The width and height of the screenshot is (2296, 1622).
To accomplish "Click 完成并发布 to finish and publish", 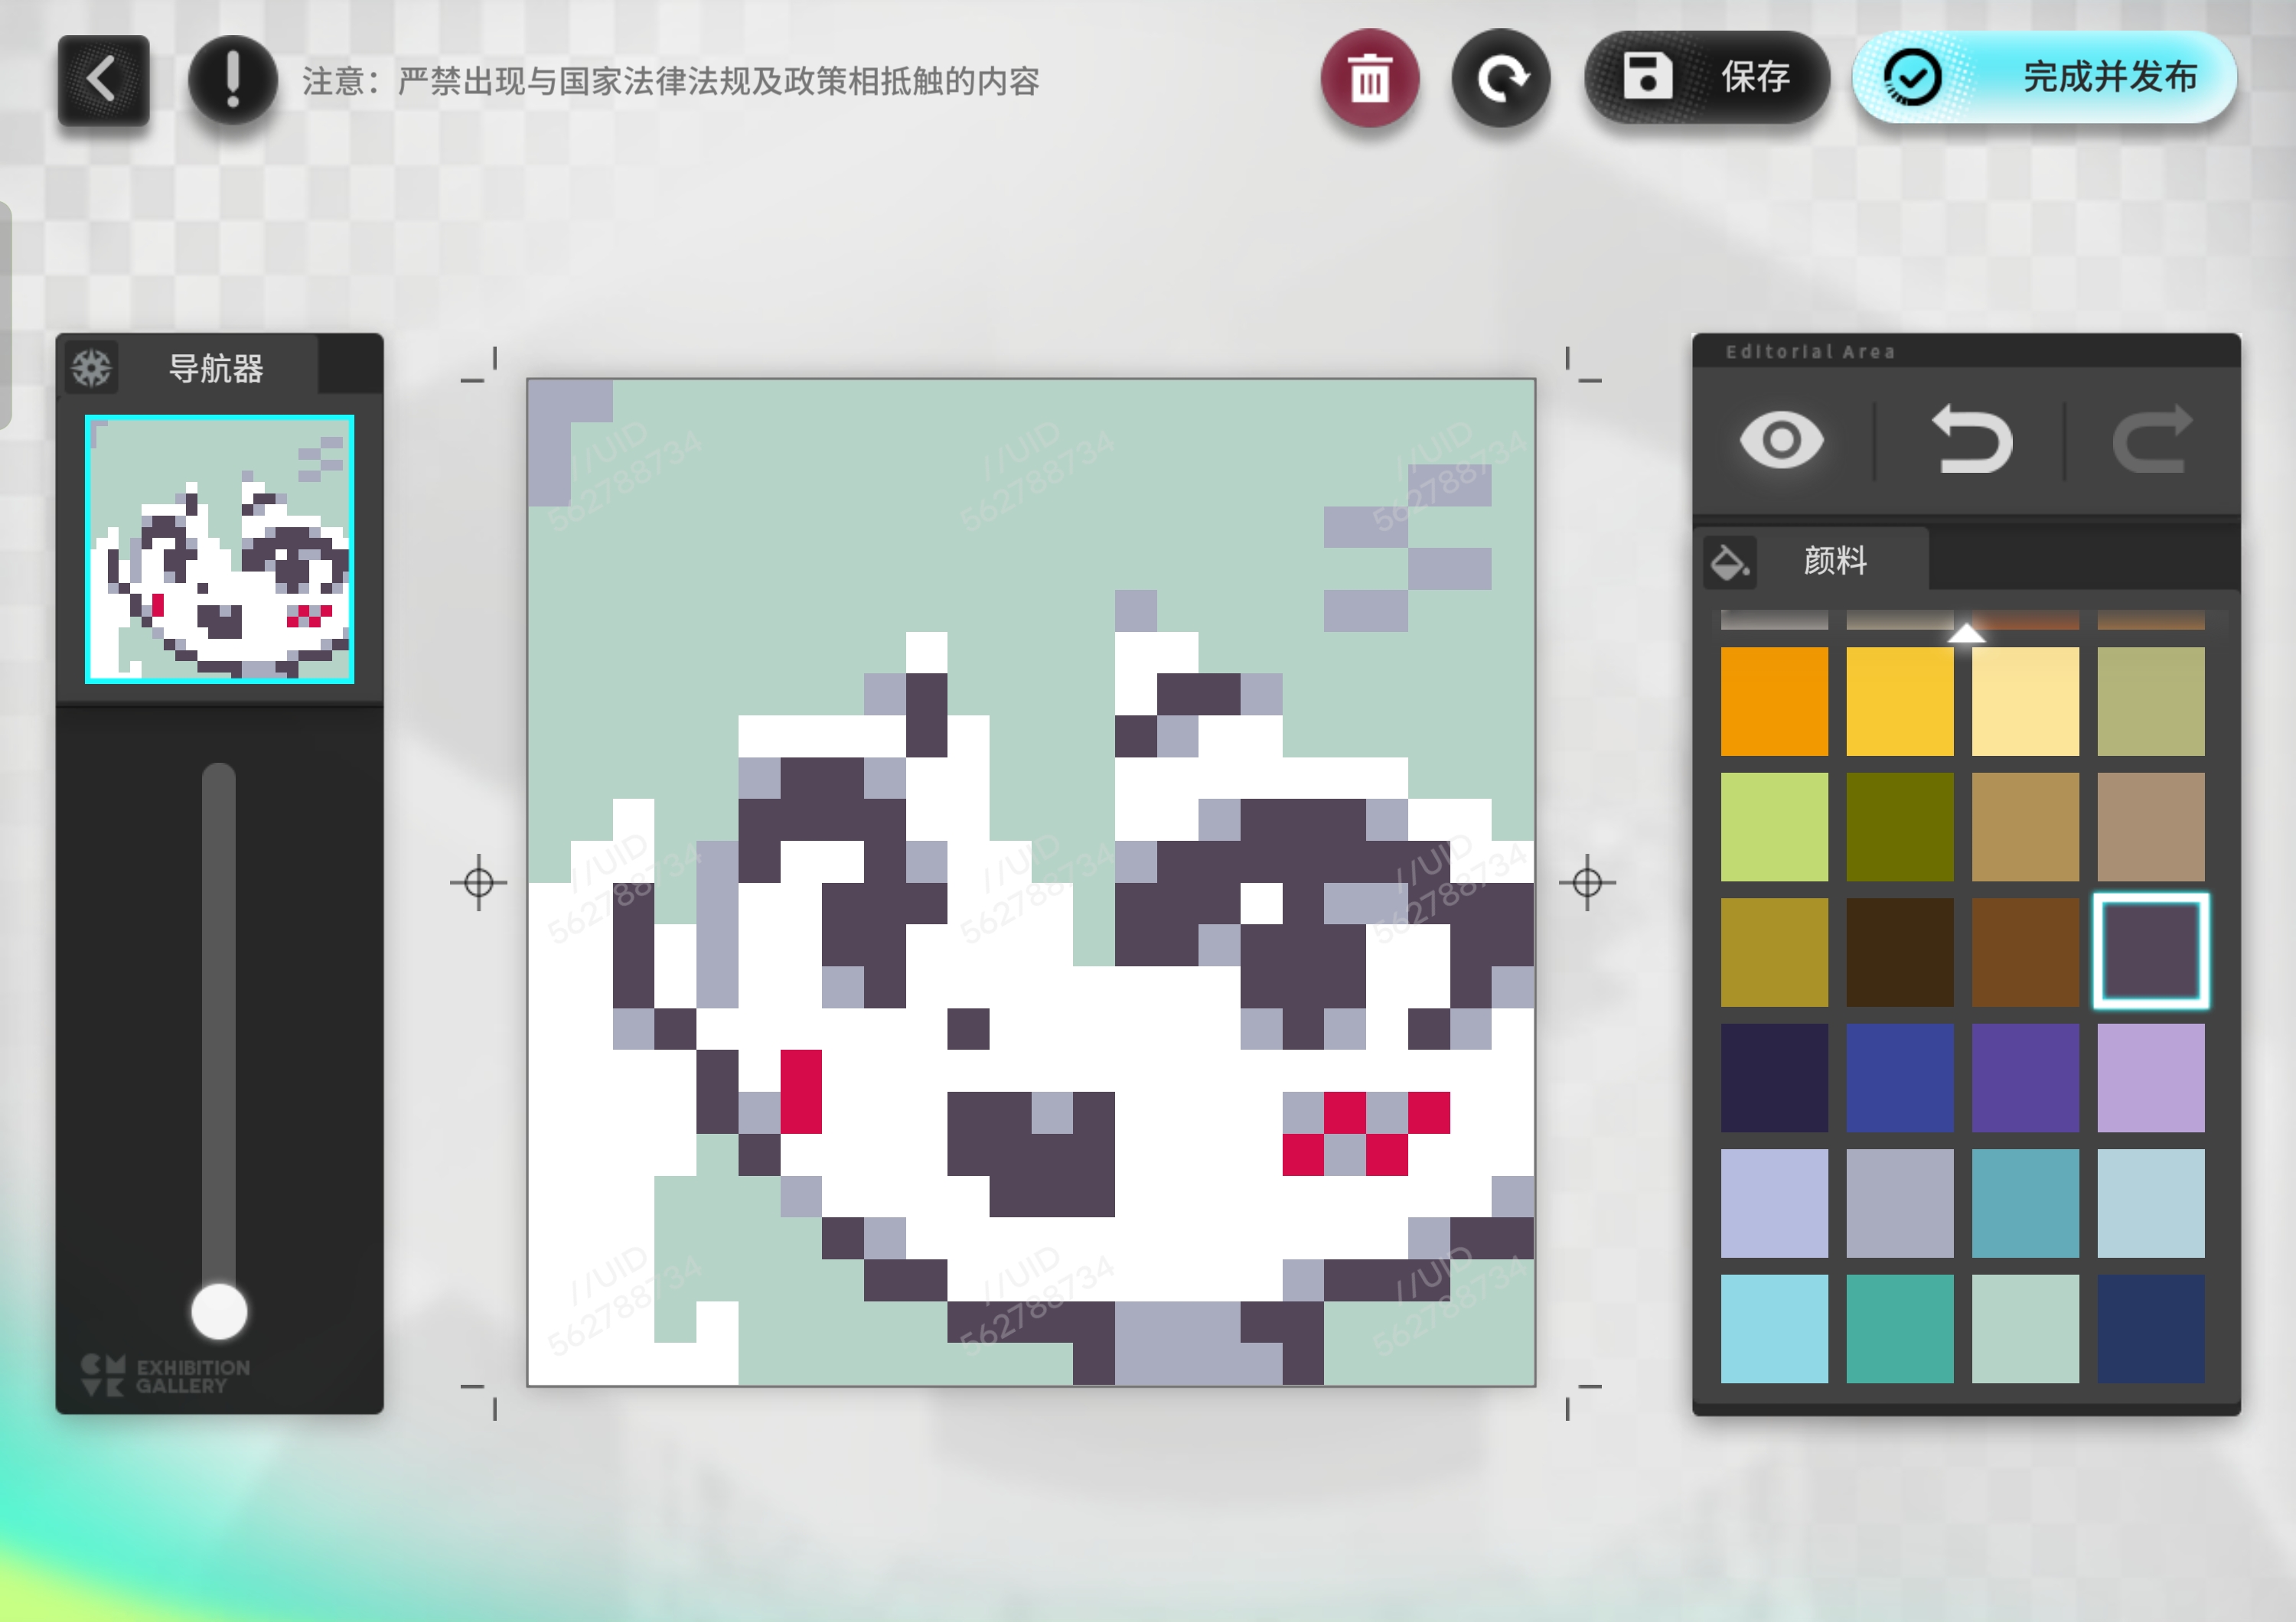I will (x=2044, y=77).
